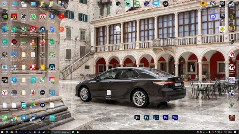Open the Logitech G HUB shortcut
This screenshot has width=239, height=134.
pyautogui.click(x=24, y=16)
